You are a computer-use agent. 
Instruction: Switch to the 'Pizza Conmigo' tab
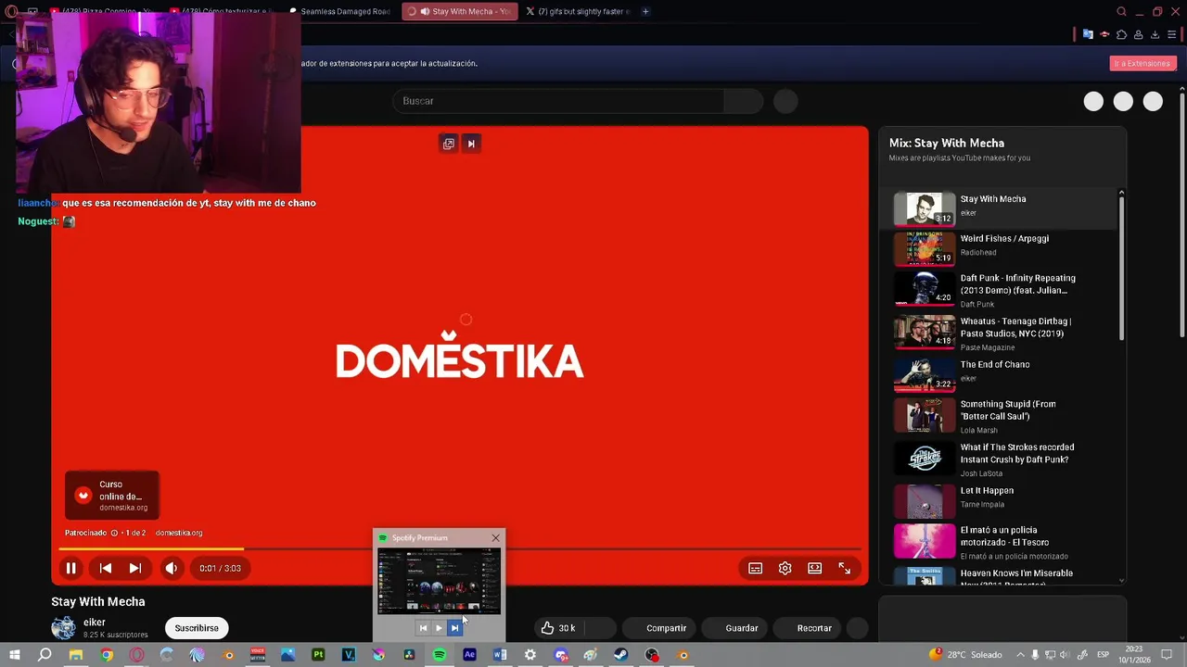click(x=102, y=11)
